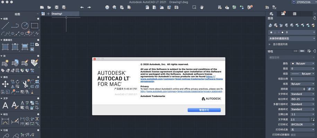Select the Hatch fill tool
The width and height of the screenshot is (317, 138).
[x=5, y=47]
